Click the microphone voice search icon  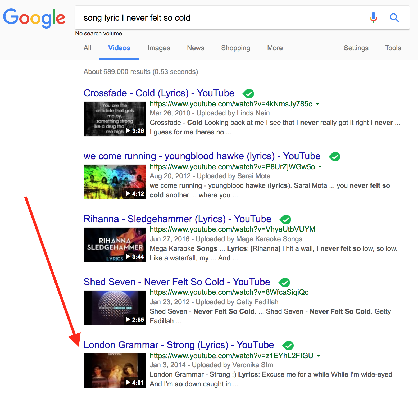(x=374, y=17)
